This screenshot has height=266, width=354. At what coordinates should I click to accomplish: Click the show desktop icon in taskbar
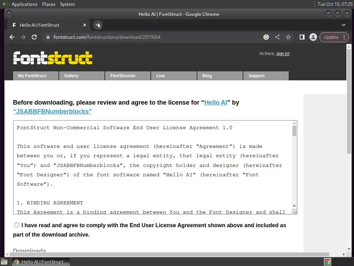[x=4, y=262]
